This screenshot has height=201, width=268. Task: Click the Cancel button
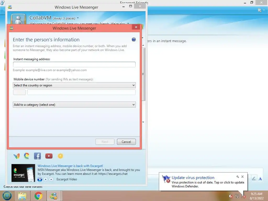tap(126, 142)
